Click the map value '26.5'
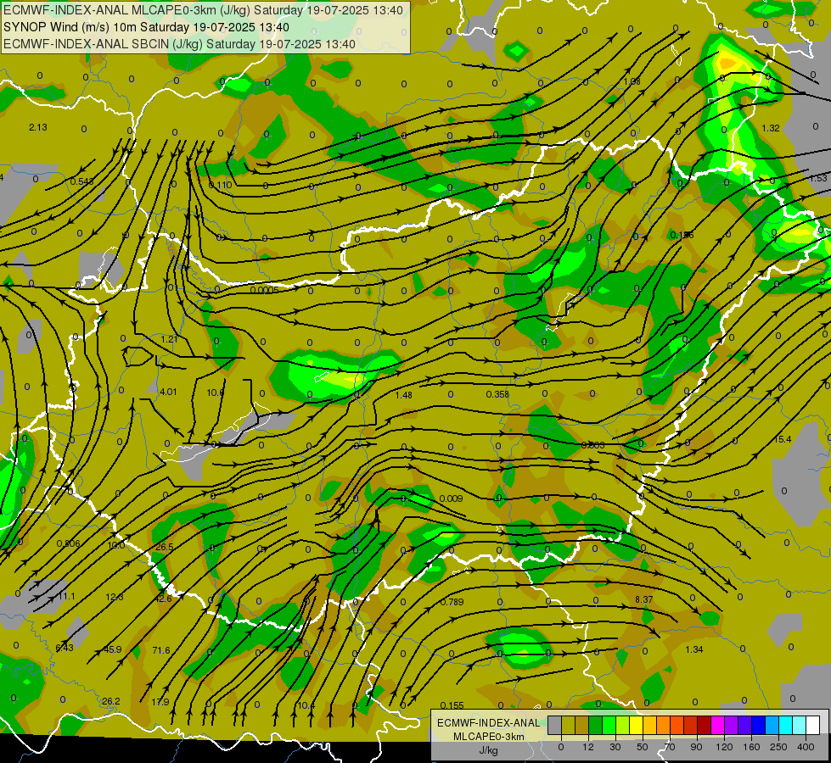Image resolution: width=831 pixels, height=763 pixels. click(165, 547)
